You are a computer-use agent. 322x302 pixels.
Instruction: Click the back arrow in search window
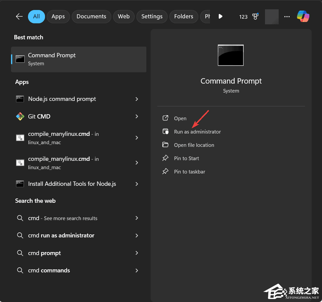(x=19, y=16)
